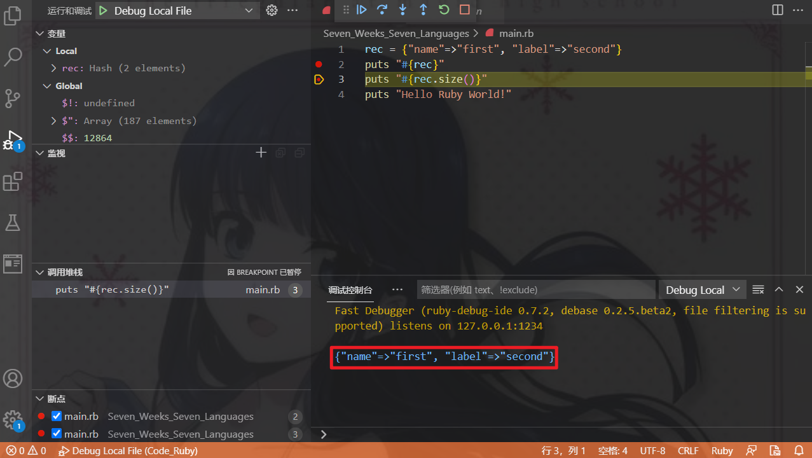The height and width of the screenshot is (458, 812).
Task: Open the Extensions view
Action: click(x=13, y=181)
